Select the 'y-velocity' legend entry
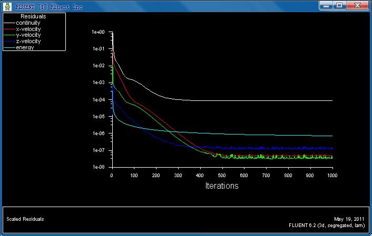The image size is (372, 236). [x=28, y=35]
